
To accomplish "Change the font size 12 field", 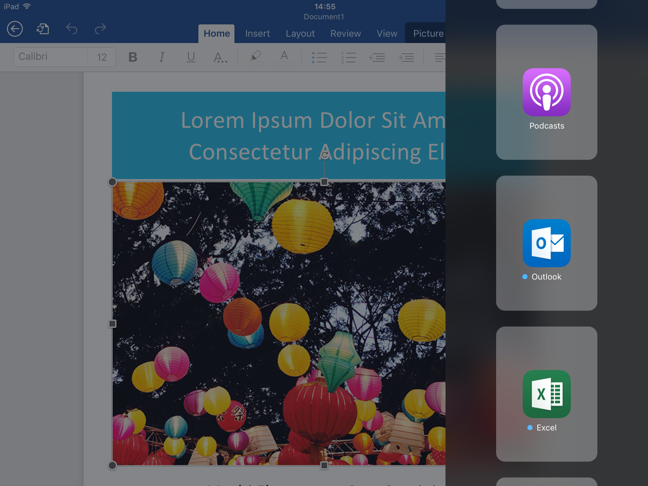I will 102,57.
